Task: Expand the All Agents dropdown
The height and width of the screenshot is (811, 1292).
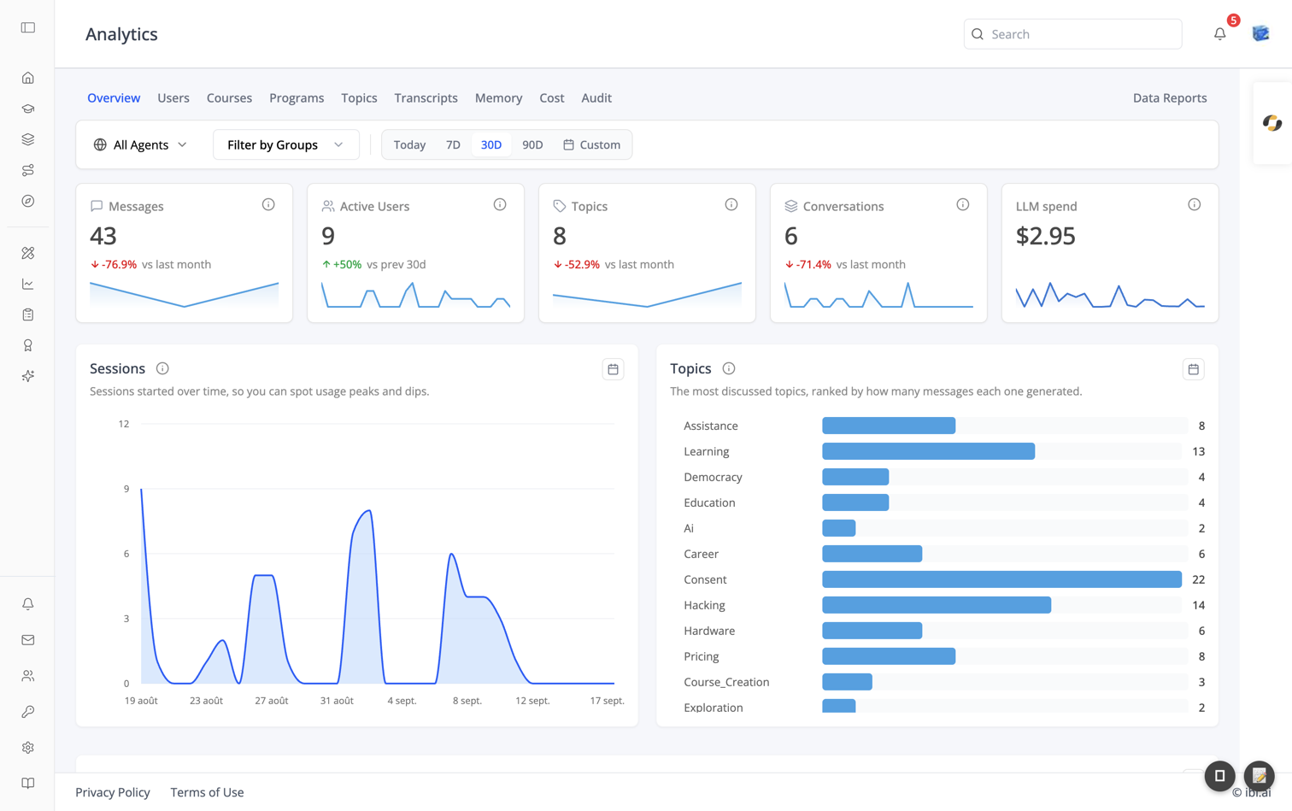Action: [x=140, y=144]
